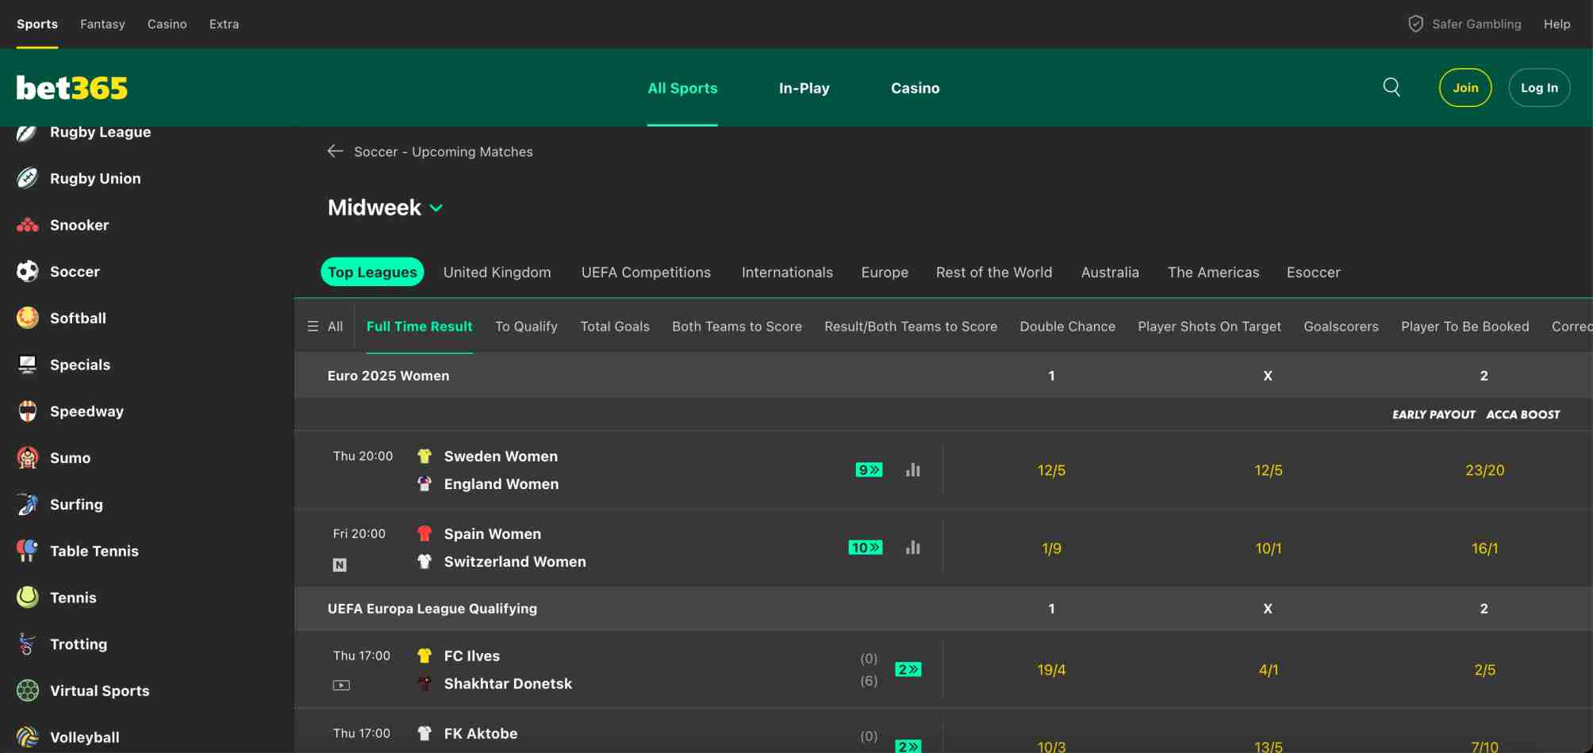Pick Shakhtar Donetsk win at 2/5

click(x=1484, y=670)
